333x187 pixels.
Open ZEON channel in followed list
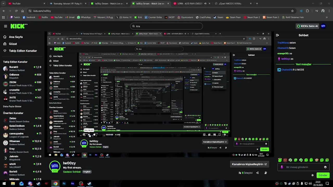pos(22,84)
